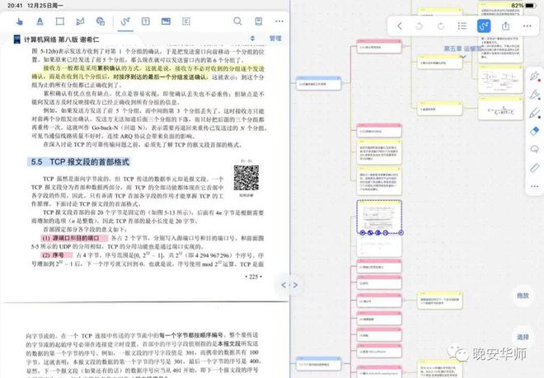Select the eraser tool in side palette
The width and height of the screenshot is (544, 378).
pos(535,131)
